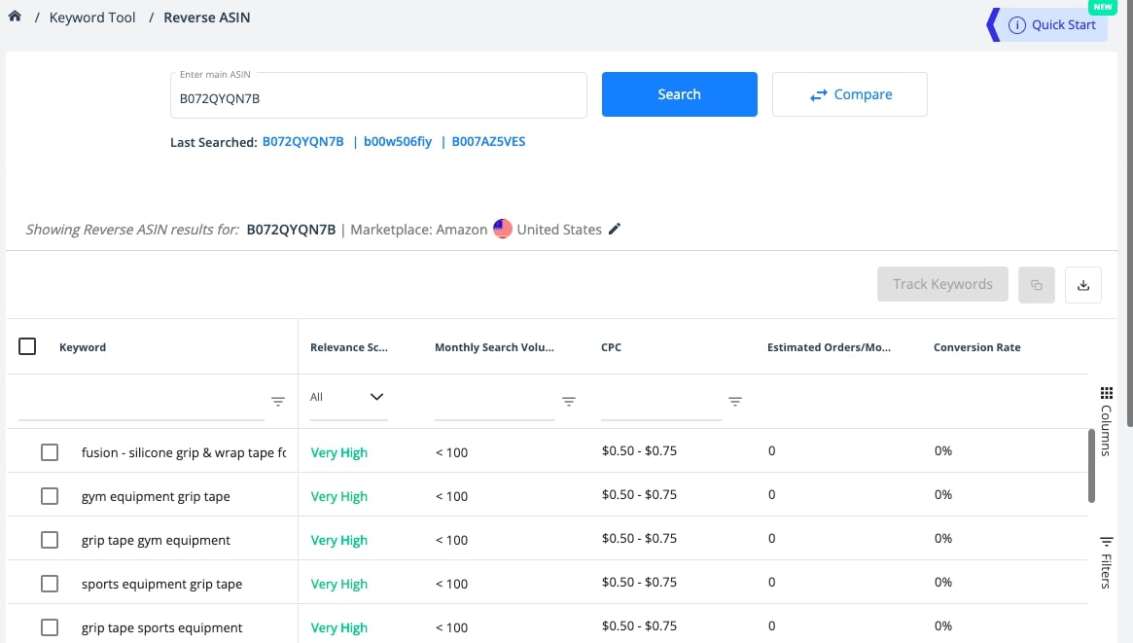Select last searched b00w506fiy link

(x=398, y=142)
